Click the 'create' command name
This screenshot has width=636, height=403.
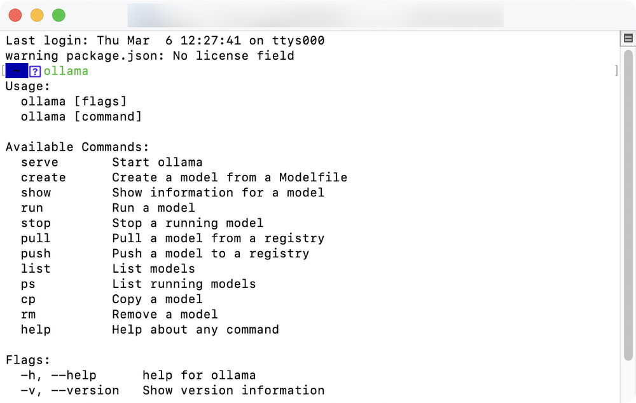click(43, 177)
